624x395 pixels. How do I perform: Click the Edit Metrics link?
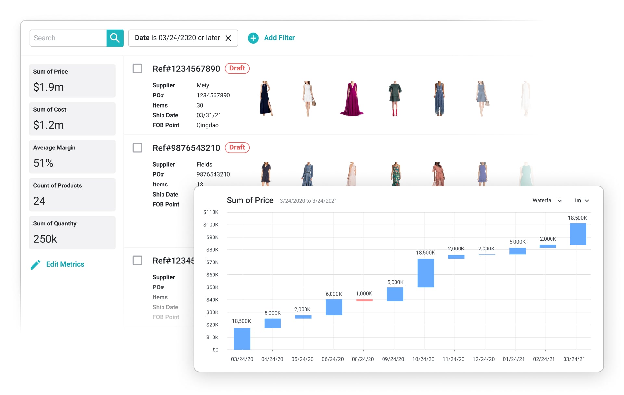tap(65, 264)
